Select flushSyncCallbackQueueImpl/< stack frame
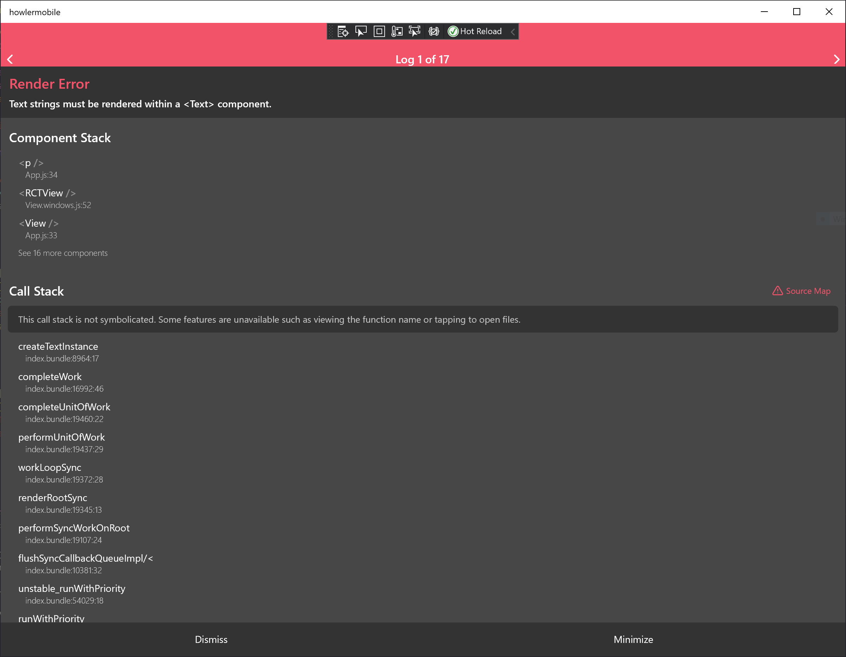Screen dimensions: 846x657 coord(86,558)
